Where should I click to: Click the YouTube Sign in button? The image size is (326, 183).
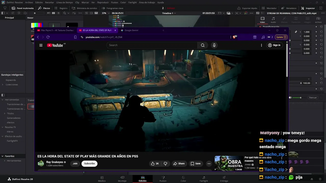click(x=274, y=45)
